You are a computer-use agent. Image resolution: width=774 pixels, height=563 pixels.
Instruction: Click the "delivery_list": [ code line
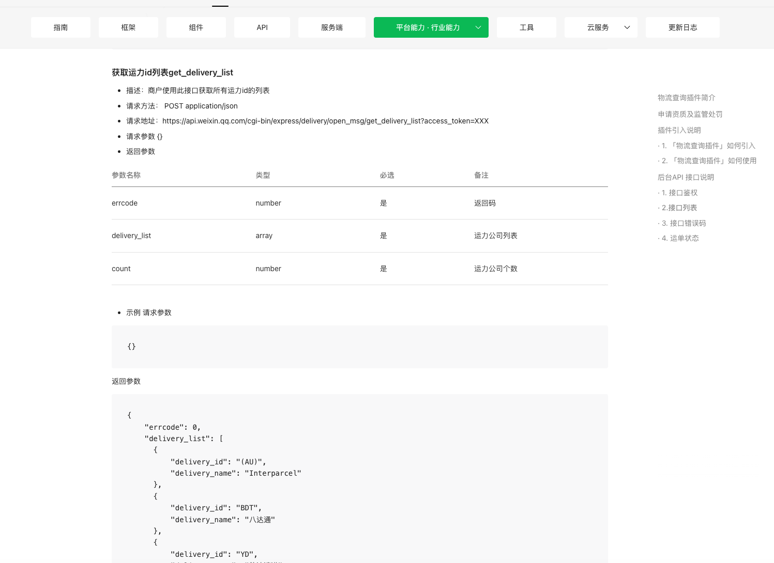point(184,439)
